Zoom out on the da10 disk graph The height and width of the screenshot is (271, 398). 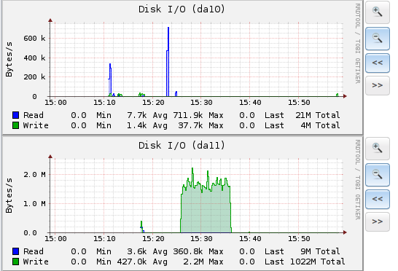point(378,39)
